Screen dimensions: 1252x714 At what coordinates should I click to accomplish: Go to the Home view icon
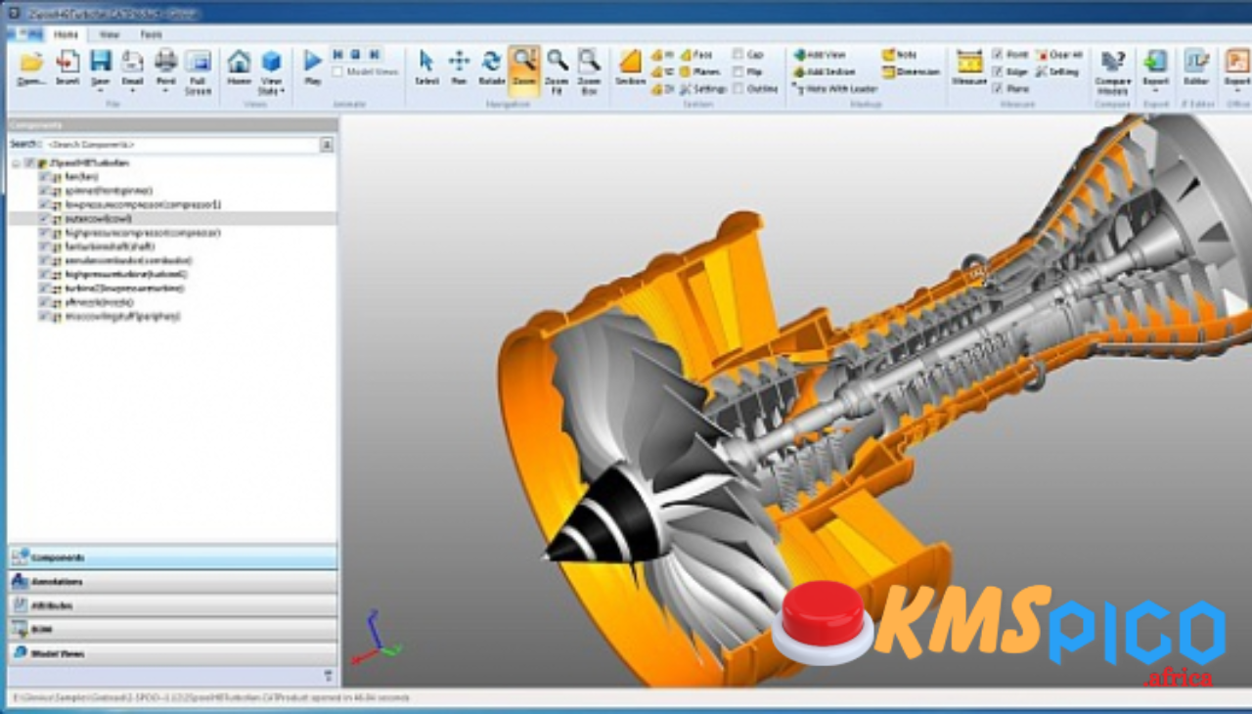pyautogui.click(x=239, y=62)
